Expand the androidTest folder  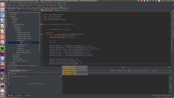click(x=14, y=24)
